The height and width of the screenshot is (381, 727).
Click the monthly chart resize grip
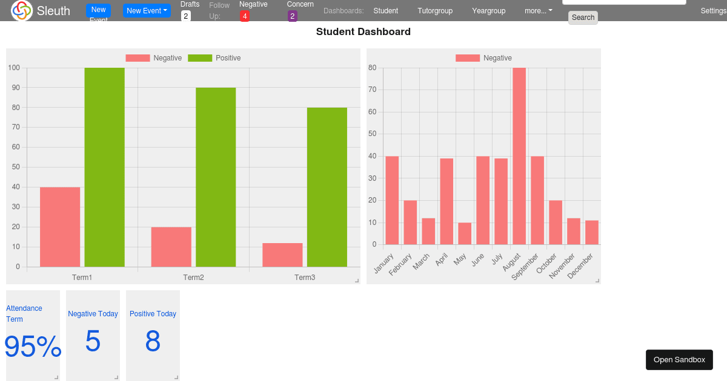[x=597, y=280]
